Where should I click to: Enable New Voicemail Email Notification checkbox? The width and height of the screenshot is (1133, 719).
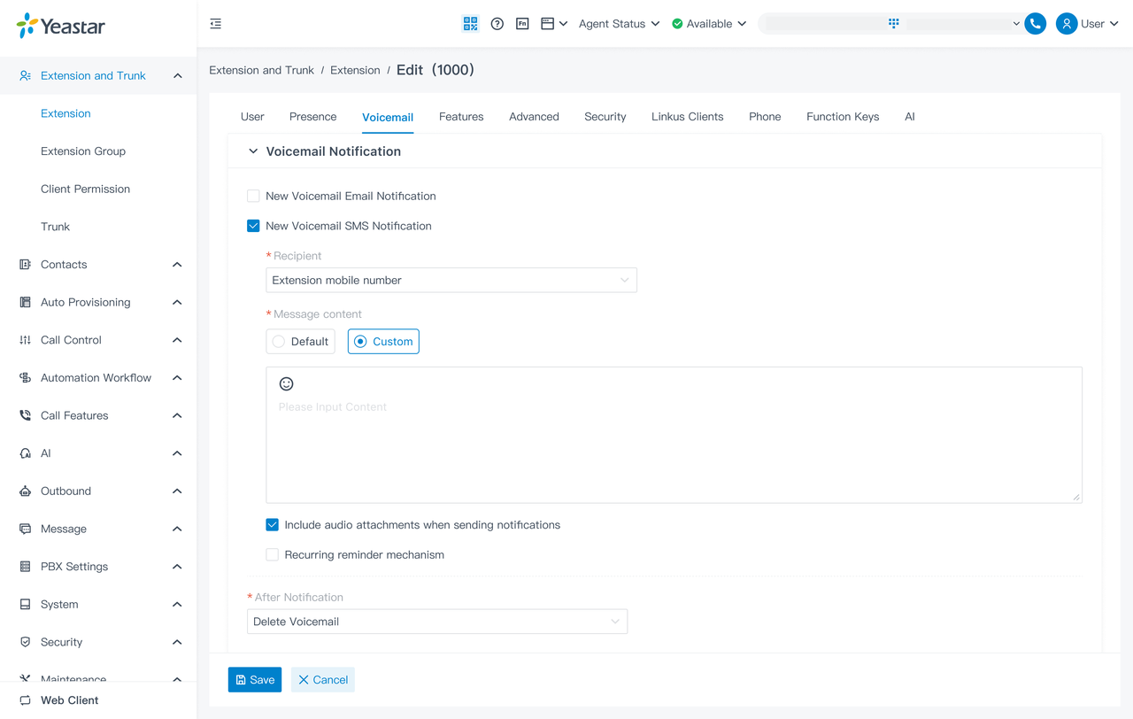253,196
